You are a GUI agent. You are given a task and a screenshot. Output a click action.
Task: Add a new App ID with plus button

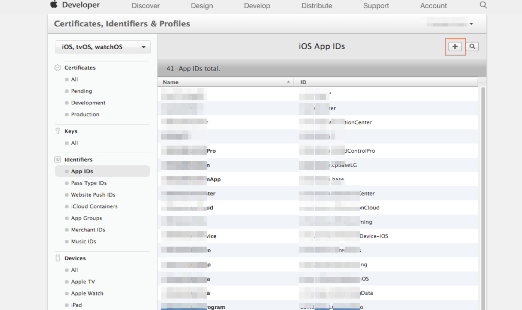455,46
